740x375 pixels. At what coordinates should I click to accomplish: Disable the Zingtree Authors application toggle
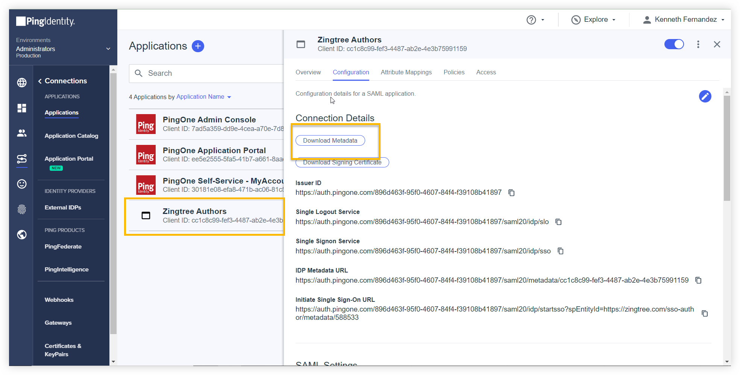[674, 44]
